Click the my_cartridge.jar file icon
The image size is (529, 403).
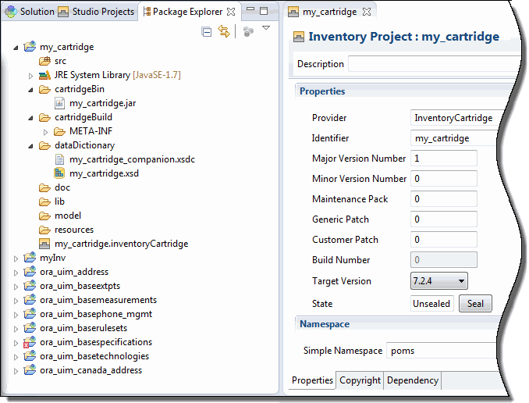(x=60, y=103)
